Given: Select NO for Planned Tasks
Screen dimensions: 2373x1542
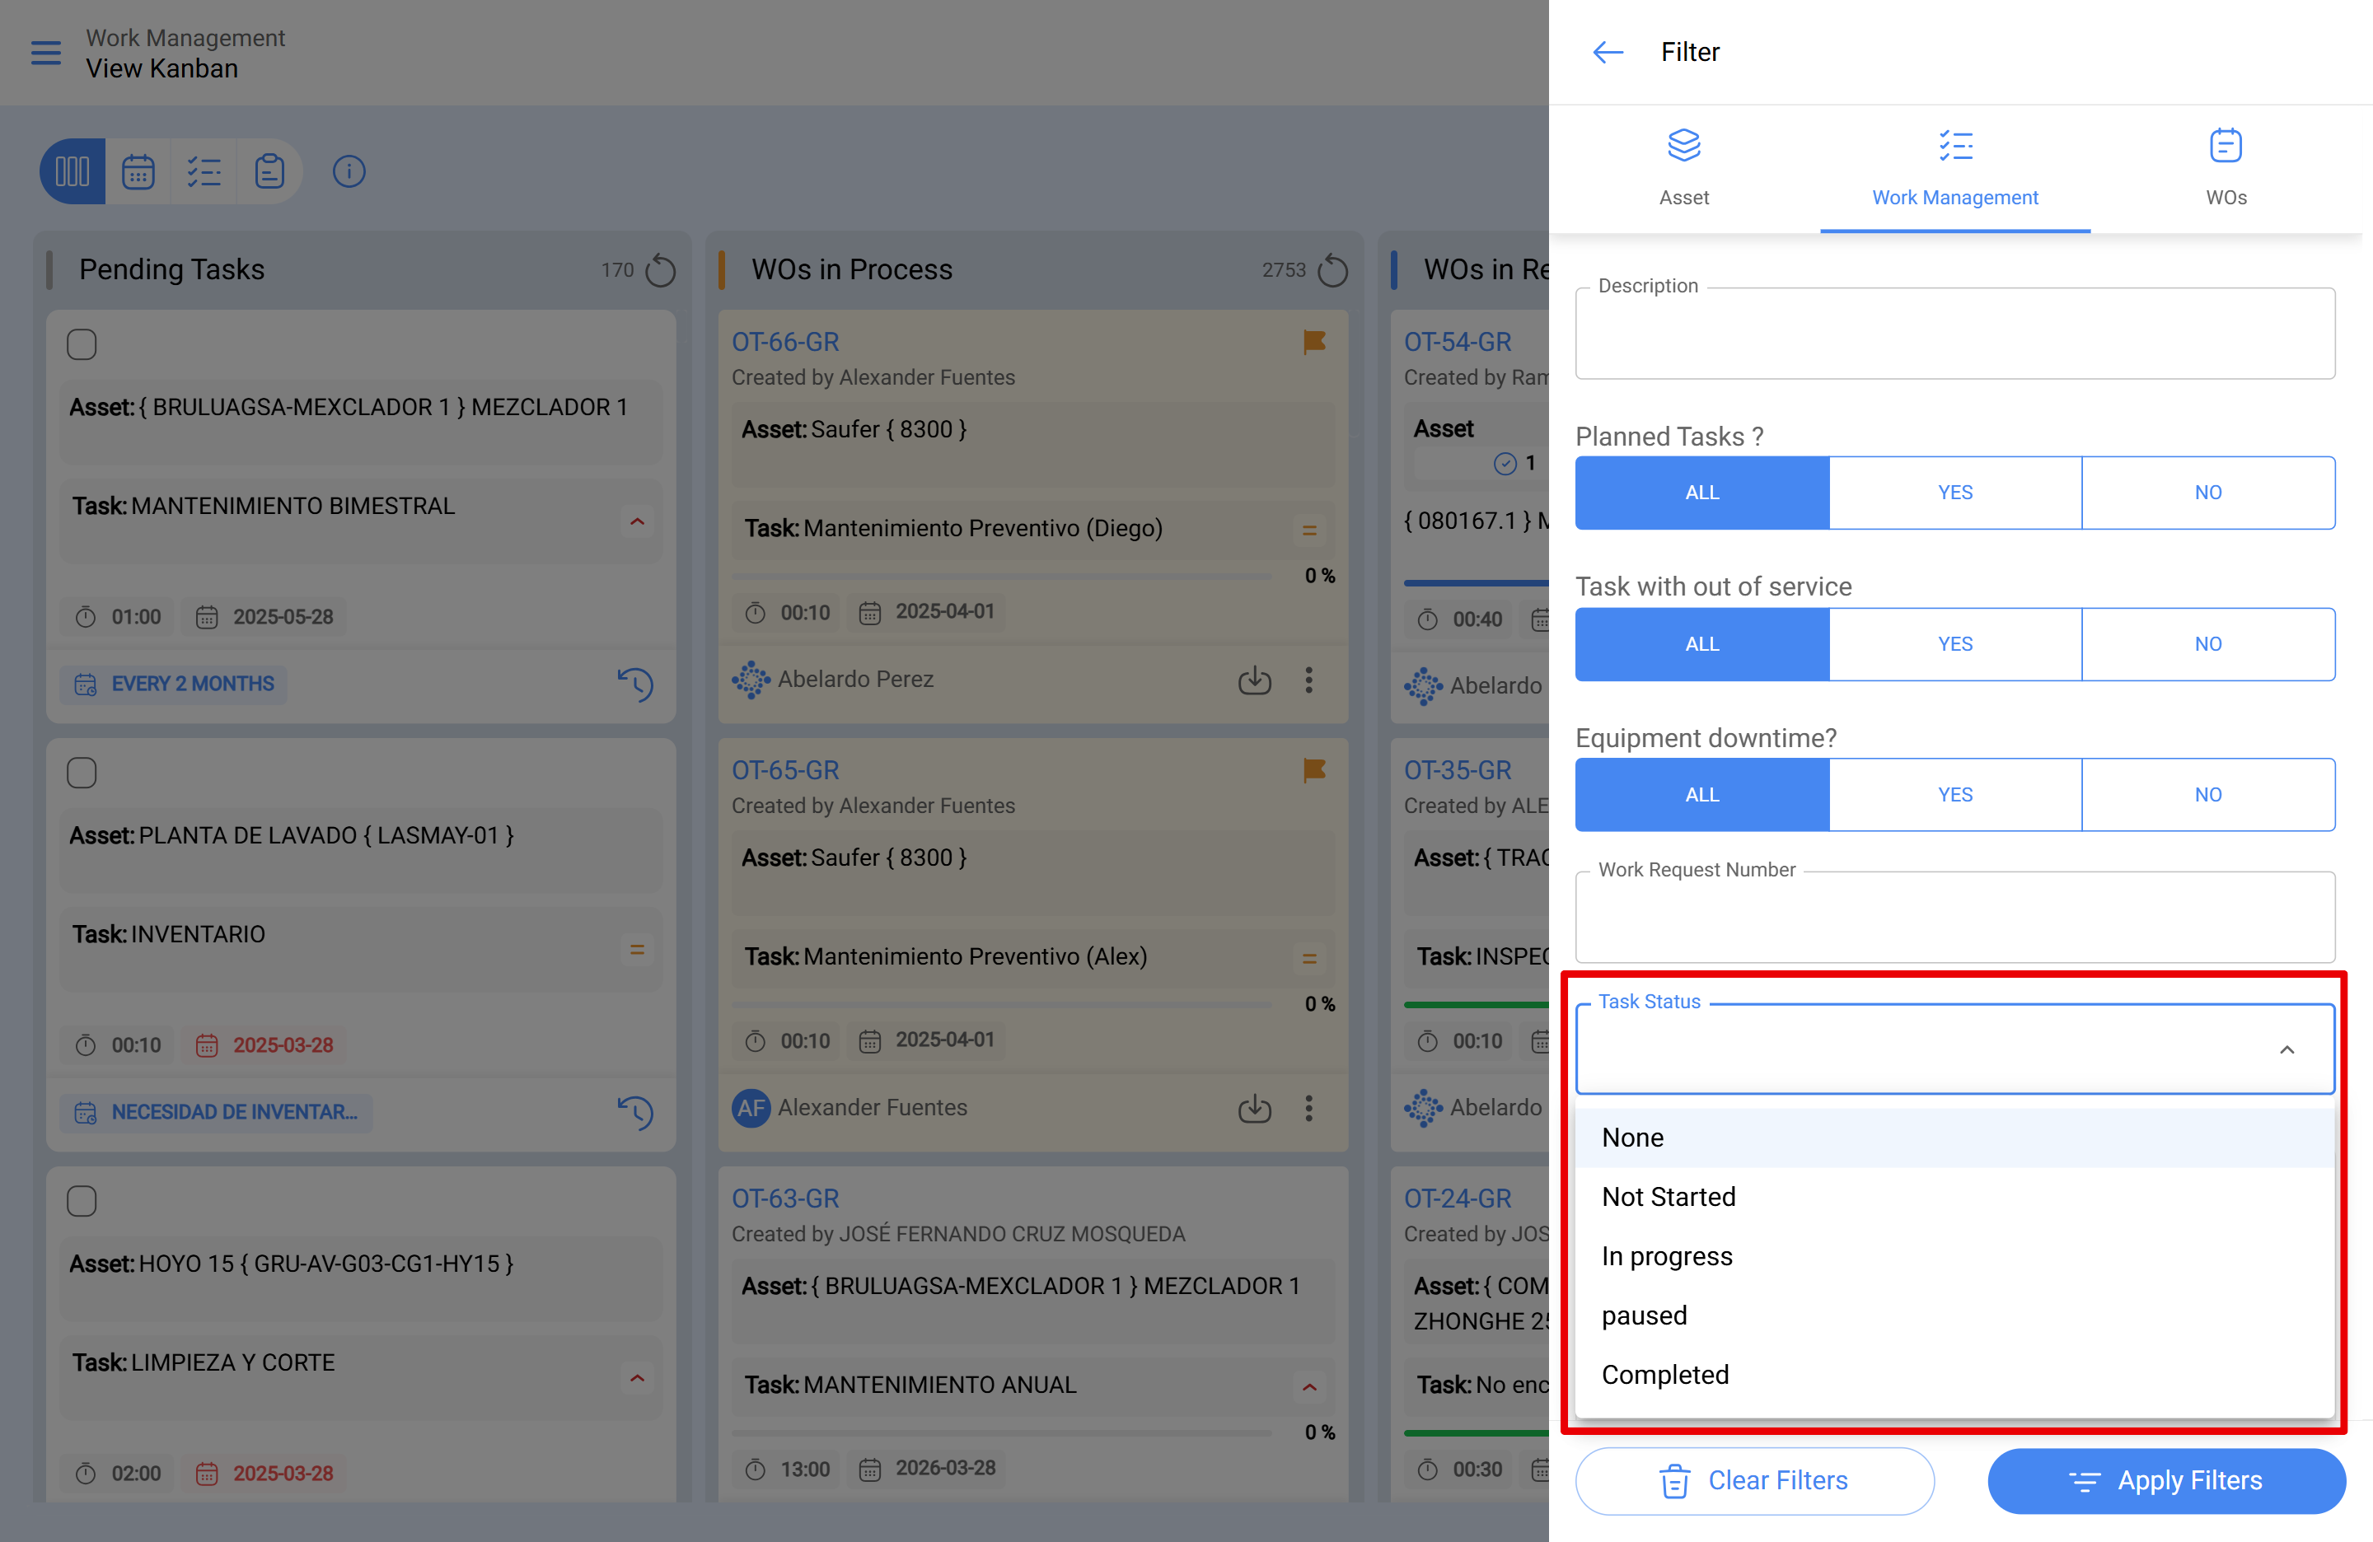Looking at the screenshot, I should (x=2207, y=493).
